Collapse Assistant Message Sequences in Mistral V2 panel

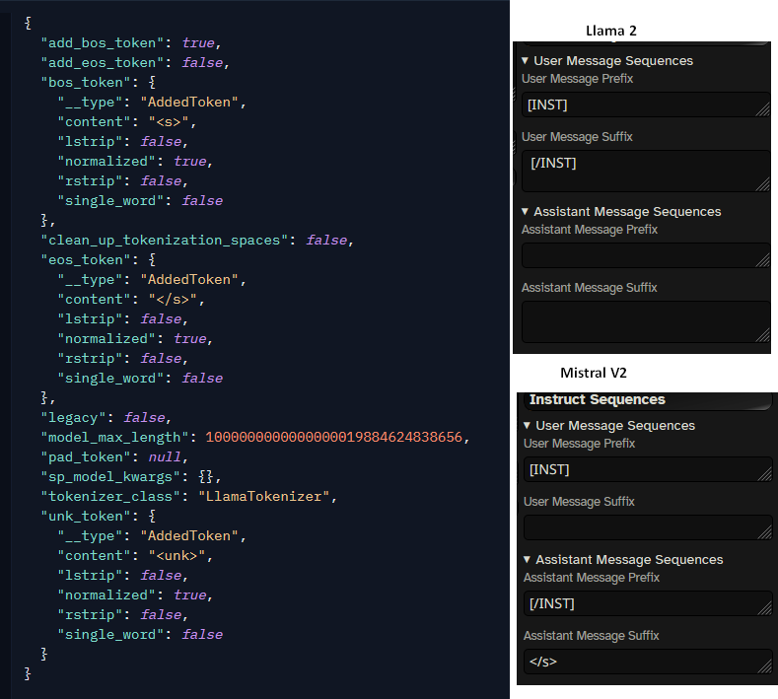[527, 559]
